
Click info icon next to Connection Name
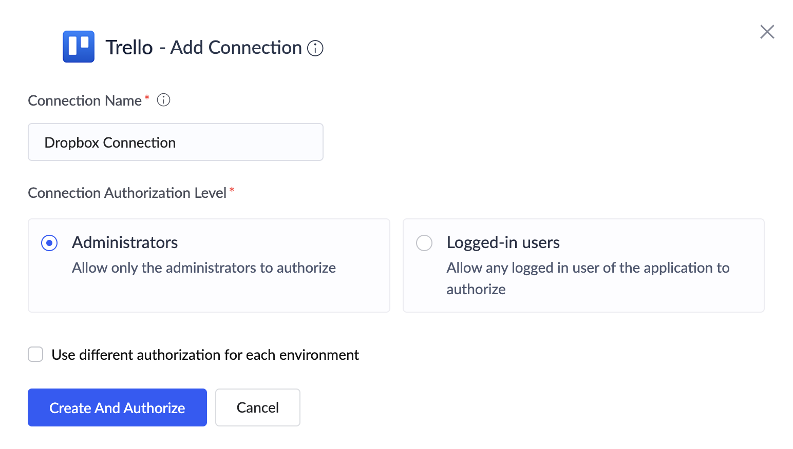(x=163, y=100)
